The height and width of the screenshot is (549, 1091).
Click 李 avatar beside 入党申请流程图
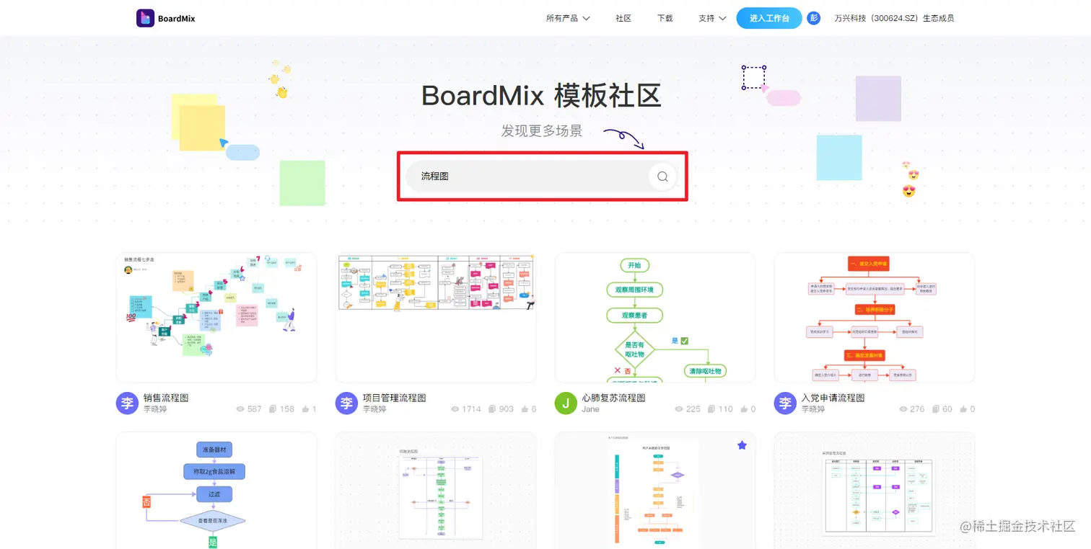pos(785,403)
